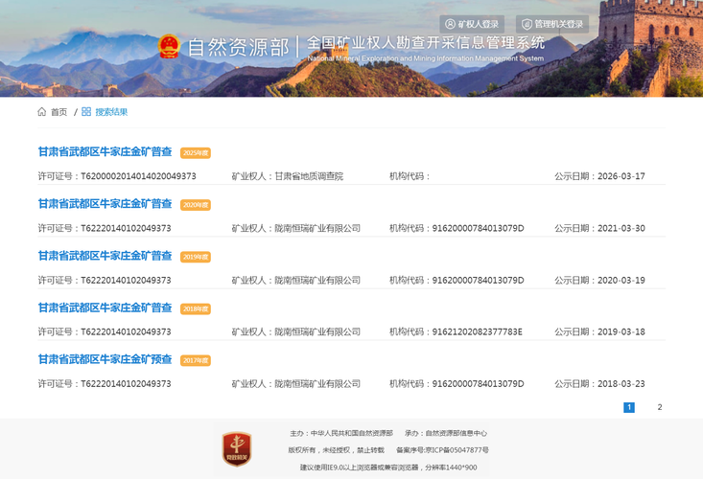The image size is (703, 479).
Task: Click the 党政机关 badge in footer
Action: [x=237, y=449]
